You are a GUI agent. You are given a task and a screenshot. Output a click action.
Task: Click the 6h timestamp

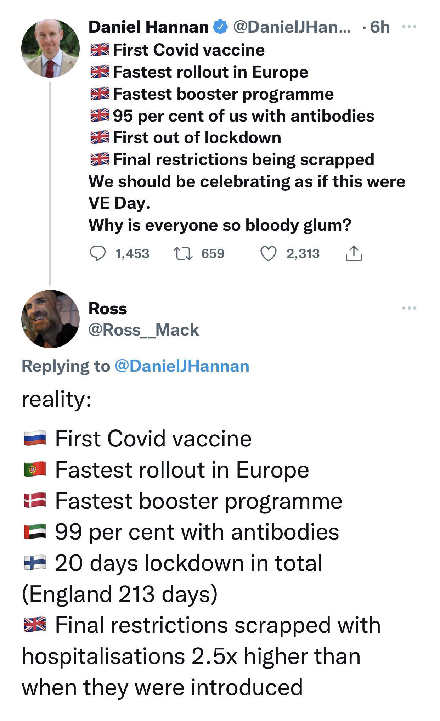380,27
